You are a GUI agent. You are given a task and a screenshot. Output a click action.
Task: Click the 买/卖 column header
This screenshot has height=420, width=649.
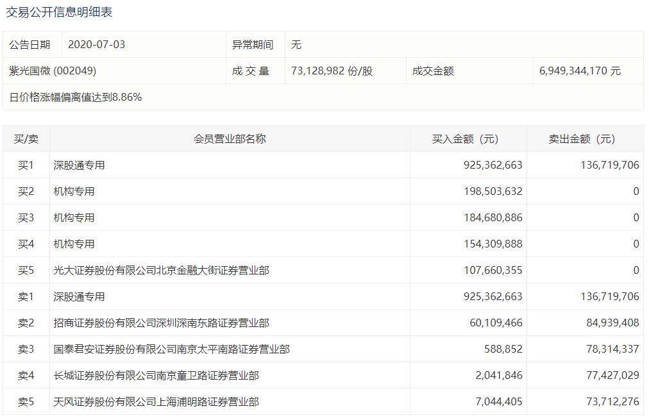[26, 139]
